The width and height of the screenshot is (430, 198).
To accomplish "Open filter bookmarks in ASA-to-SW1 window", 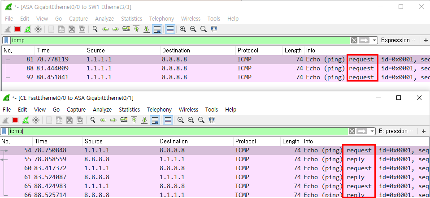I will pyautogui.click(x=7, y=40).
